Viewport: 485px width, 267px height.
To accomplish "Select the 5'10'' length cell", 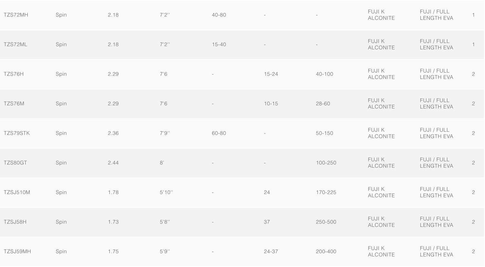I will tap(167, 192).
